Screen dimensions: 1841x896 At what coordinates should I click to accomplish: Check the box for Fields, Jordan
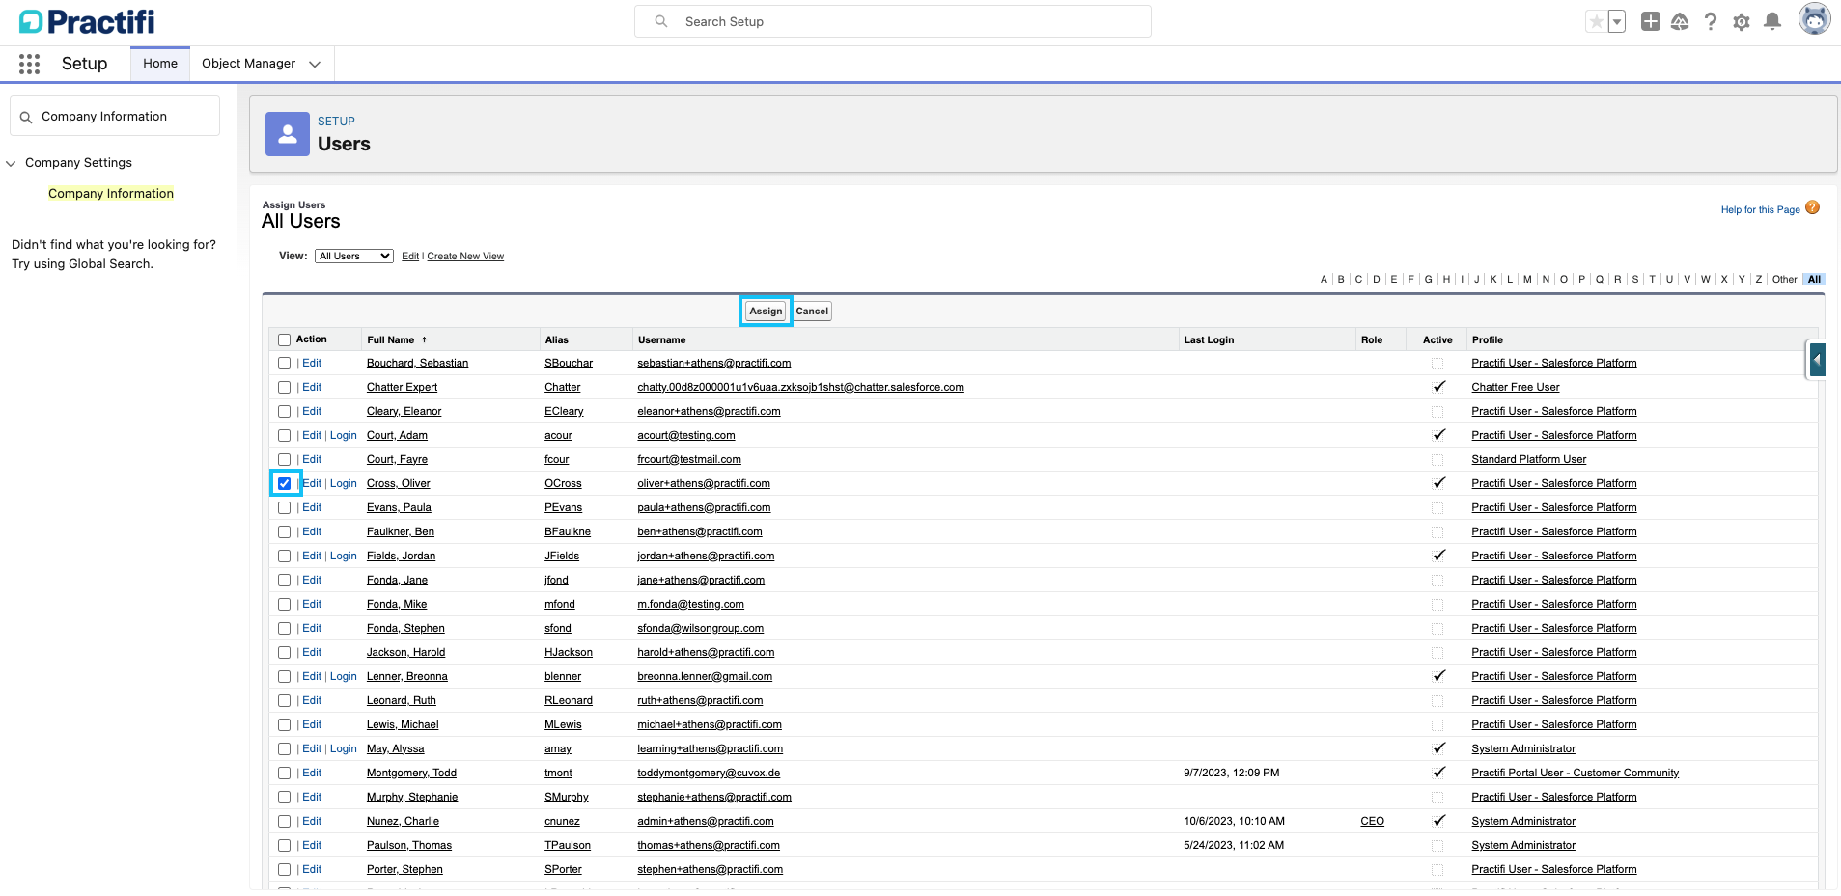(284, 556)
